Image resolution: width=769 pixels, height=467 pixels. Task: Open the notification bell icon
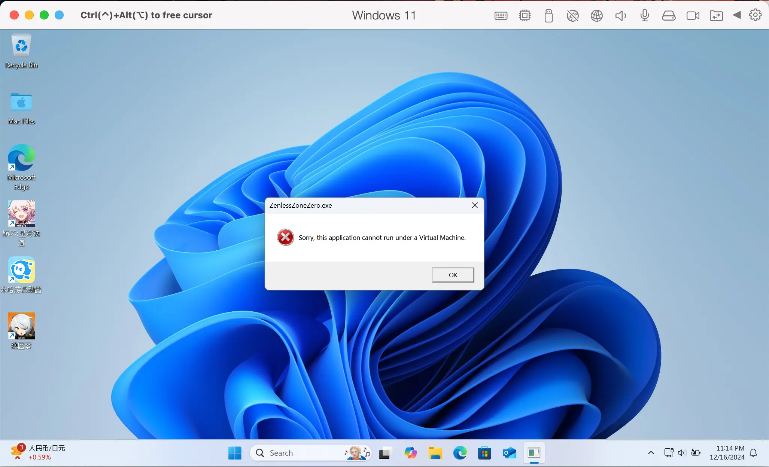[754, 453]
